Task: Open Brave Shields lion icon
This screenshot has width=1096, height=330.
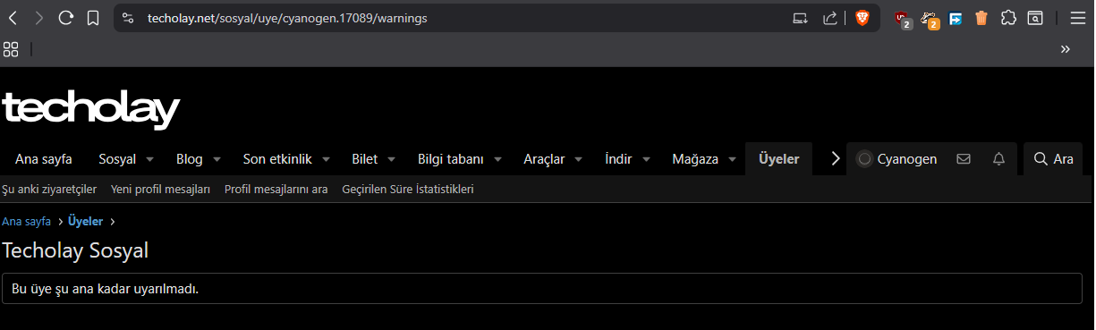Action: [x=862, y=18]
